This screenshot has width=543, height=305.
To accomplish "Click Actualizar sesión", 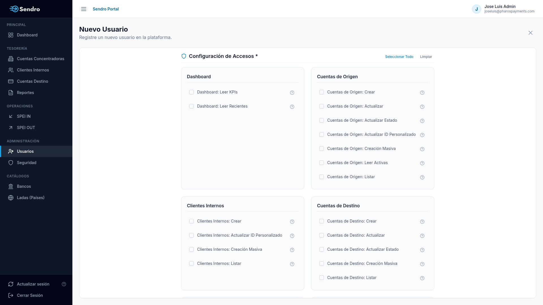I will (x=33, y=284).
